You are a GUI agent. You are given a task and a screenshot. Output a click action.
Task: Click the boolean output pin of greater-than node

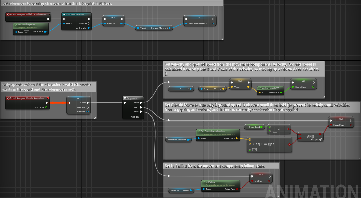coord(288,129)
